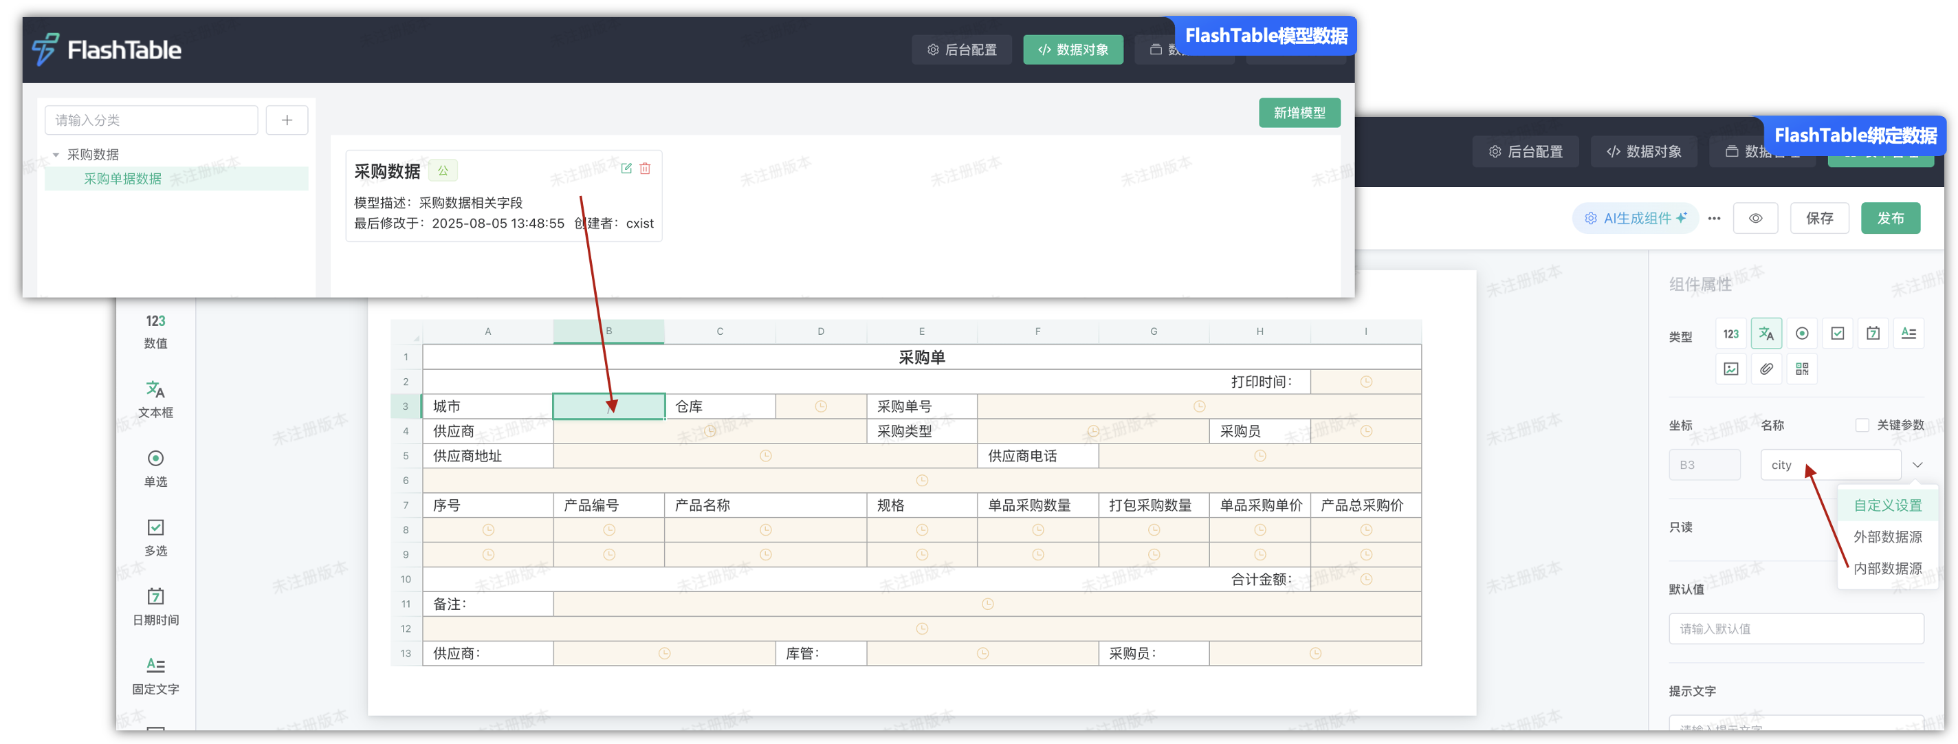Click the 保存 button
Screen dimensions: 1958x744
(1819, 219)
